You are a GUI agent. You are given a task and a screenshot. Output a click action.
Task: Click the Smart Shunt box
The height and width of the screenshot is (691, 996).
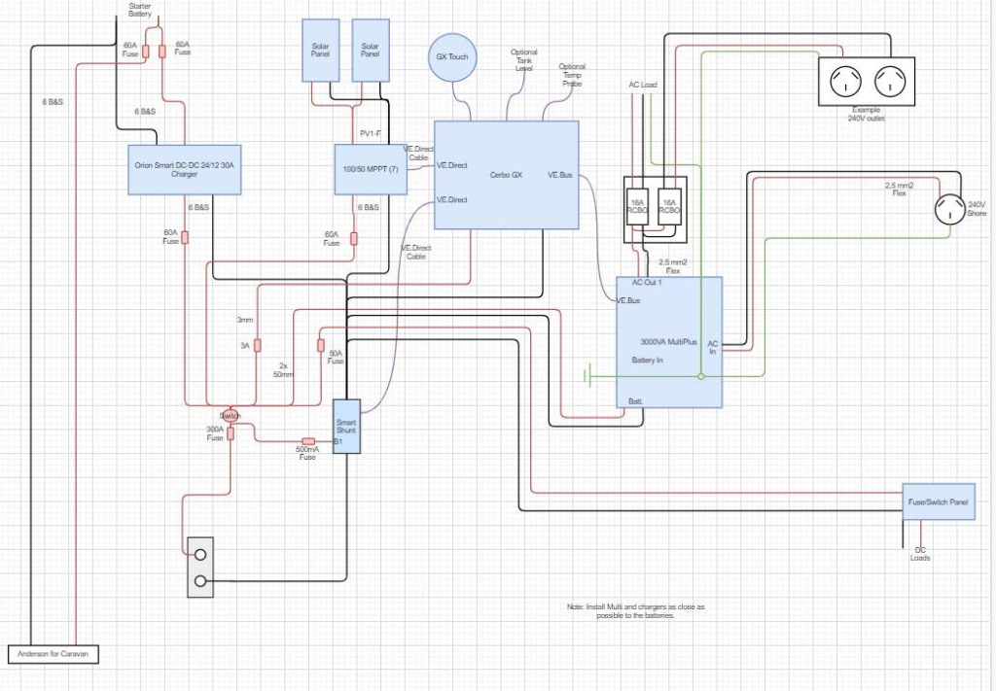(x=346, y=427)
